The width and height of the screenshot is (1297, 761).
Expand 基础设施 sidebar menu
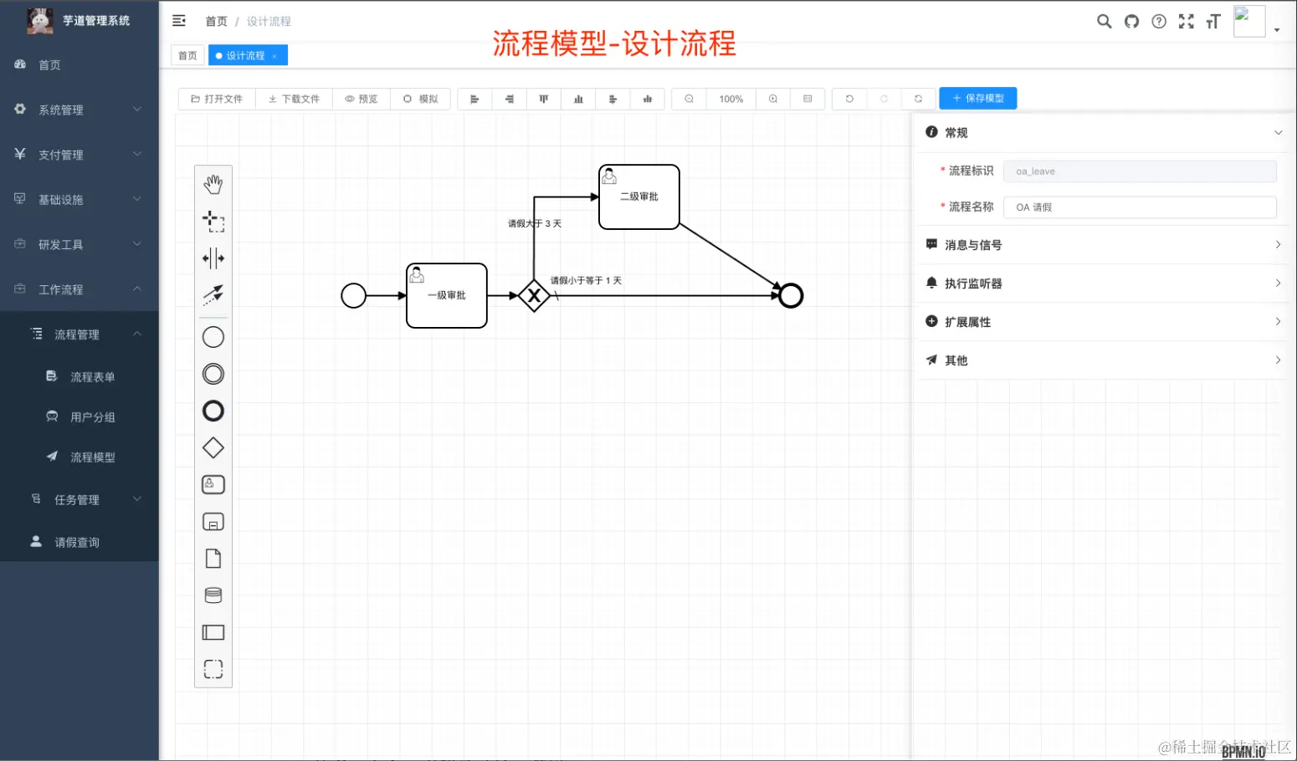pyautogui.click(x=79, y=200)
